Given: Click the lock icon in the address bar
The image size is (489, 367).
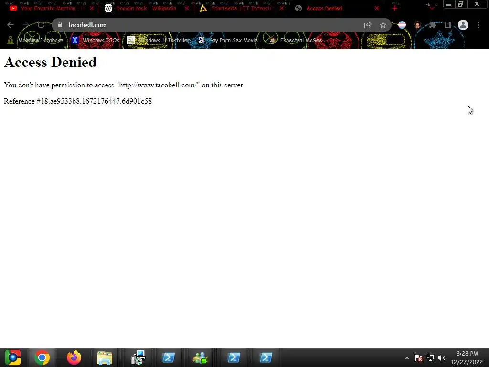Looking at the screenshot, I should (60, 25).
